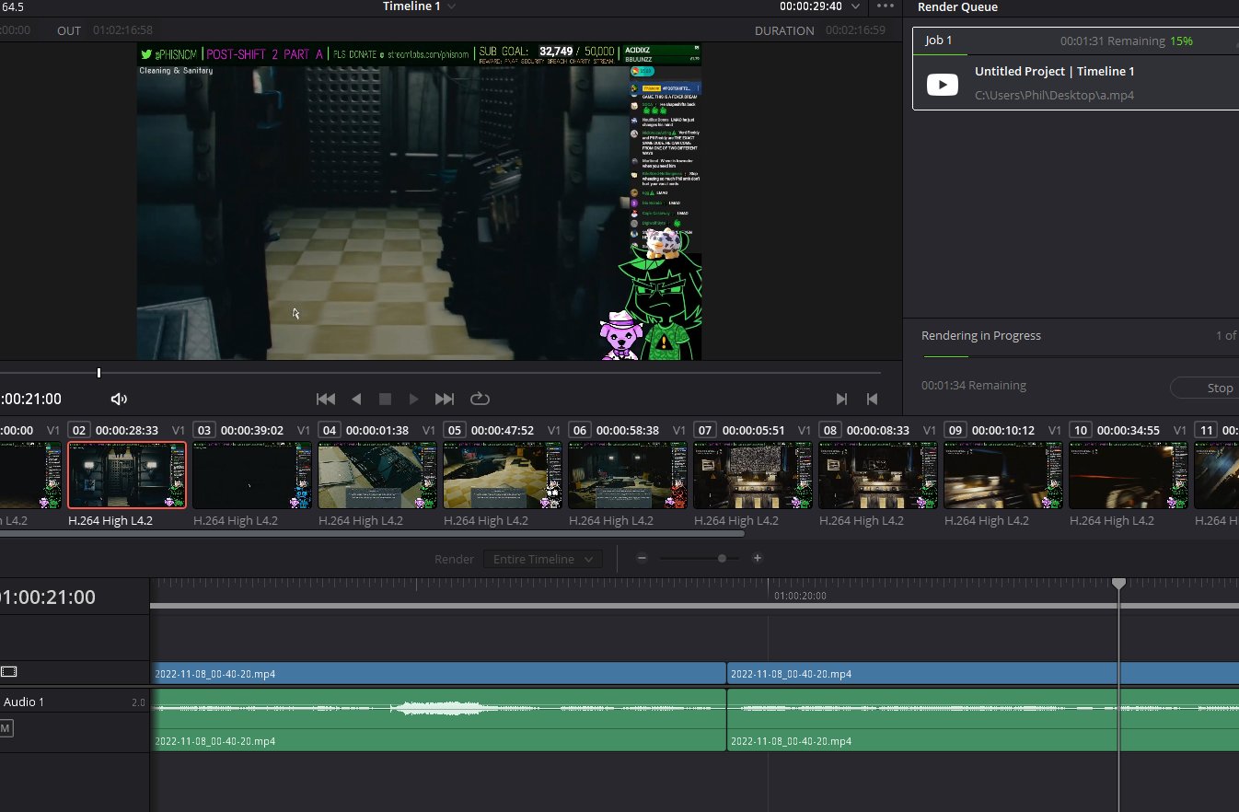Click the DURATION label above the viewer
Image resolution: width=1239 pixels, height=812 pixels.
point(784,30)
